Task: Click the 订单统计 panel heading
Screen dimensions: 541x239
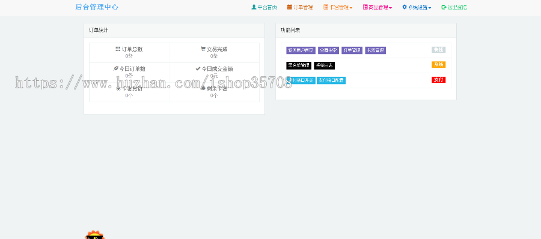Action: tap(99, 30)
